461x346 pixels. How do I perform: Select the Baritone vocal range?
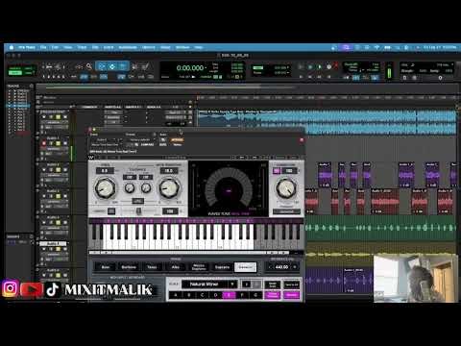[x=129, y=266]
